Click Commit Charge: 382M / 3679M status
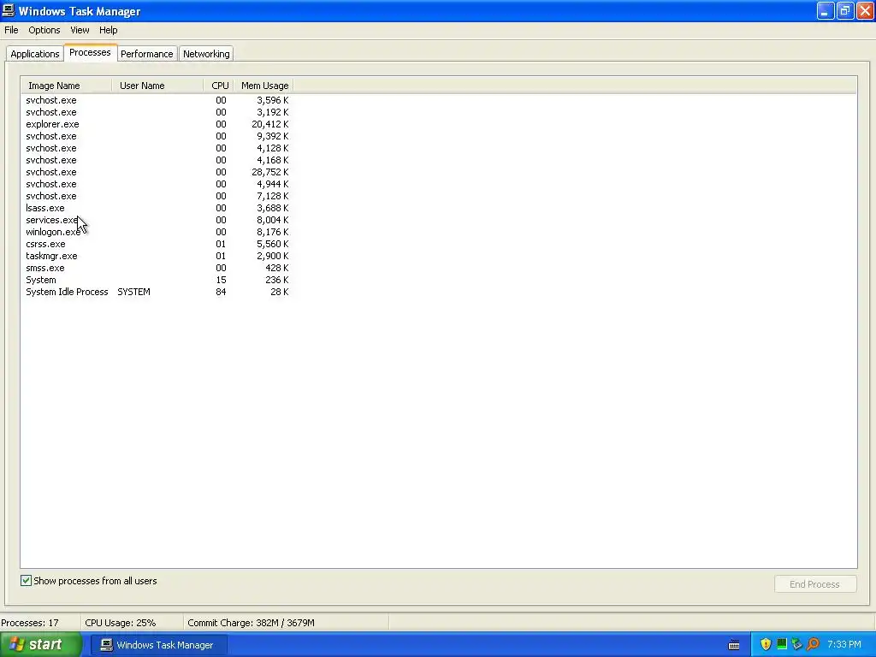Viewport: 876px width, 657px height. (x=251, y=623)
